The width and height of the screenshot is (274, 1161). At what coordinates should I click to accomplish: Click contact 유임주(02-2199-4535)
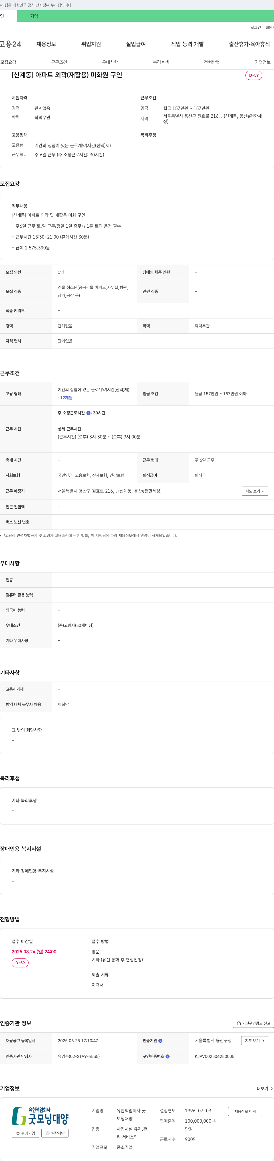[78, 1056]
